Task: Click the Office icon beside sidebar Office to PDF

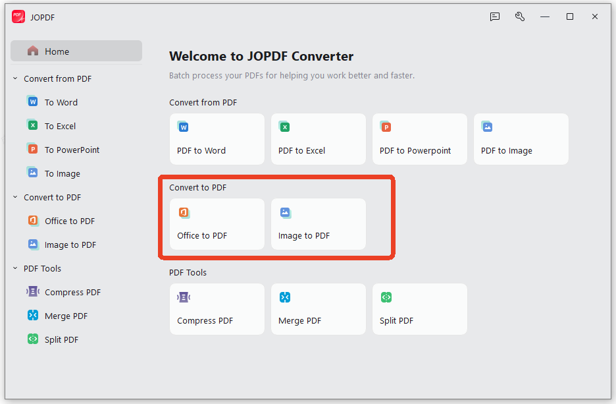Action: (x=33, y=220)
